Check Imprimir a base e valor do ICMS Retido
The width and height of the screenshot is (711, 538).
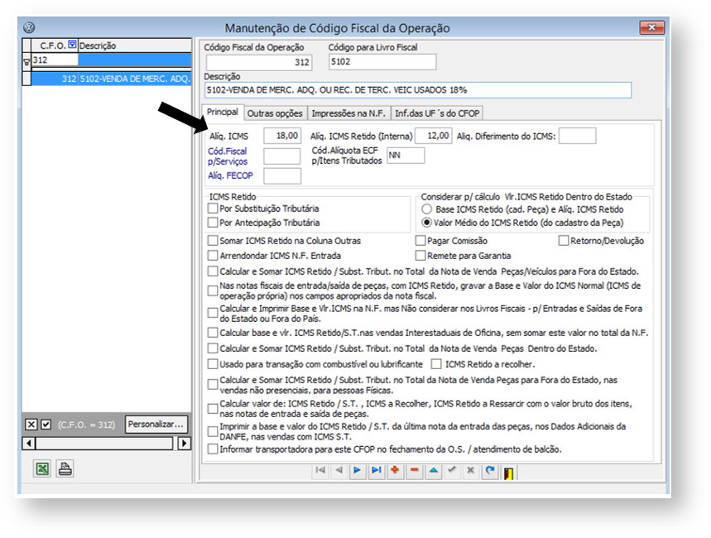coord(212,431)
